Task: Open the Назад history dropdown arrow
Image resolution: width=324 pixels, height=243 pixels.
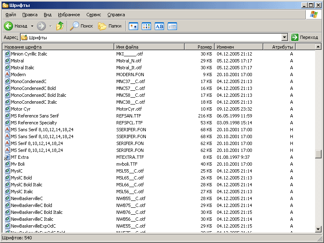Action: point(32,26)
